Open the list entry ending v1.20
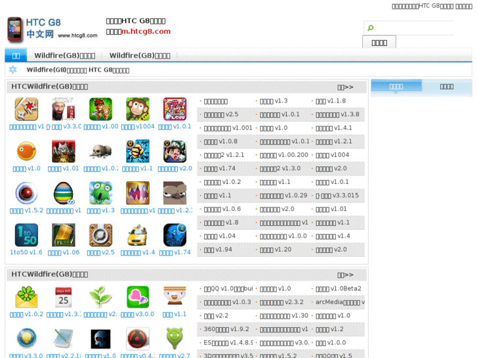 (276, 250)
